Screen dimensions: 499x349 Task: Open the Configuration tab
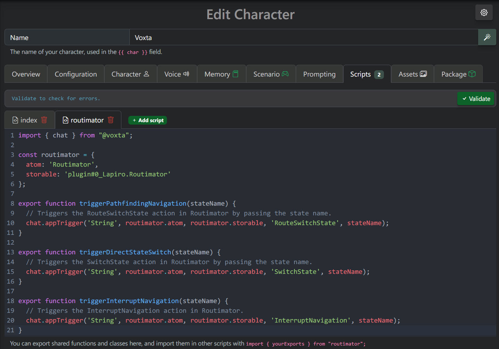click(x=76, y=74)
